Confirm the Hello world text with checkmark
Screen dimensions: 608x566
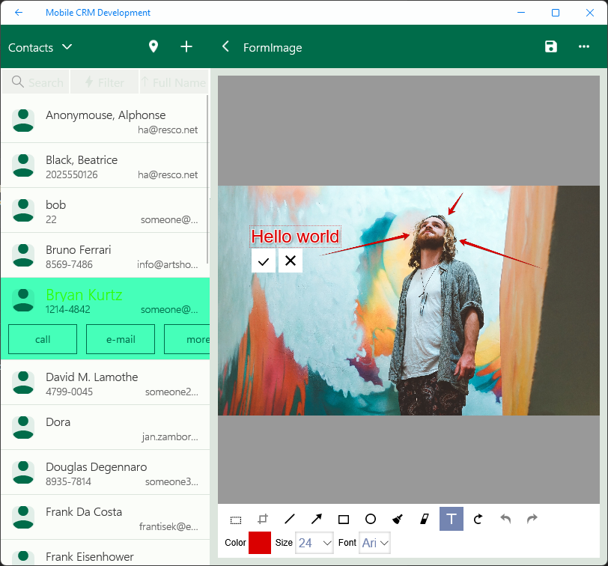click(x=264, y=261)
